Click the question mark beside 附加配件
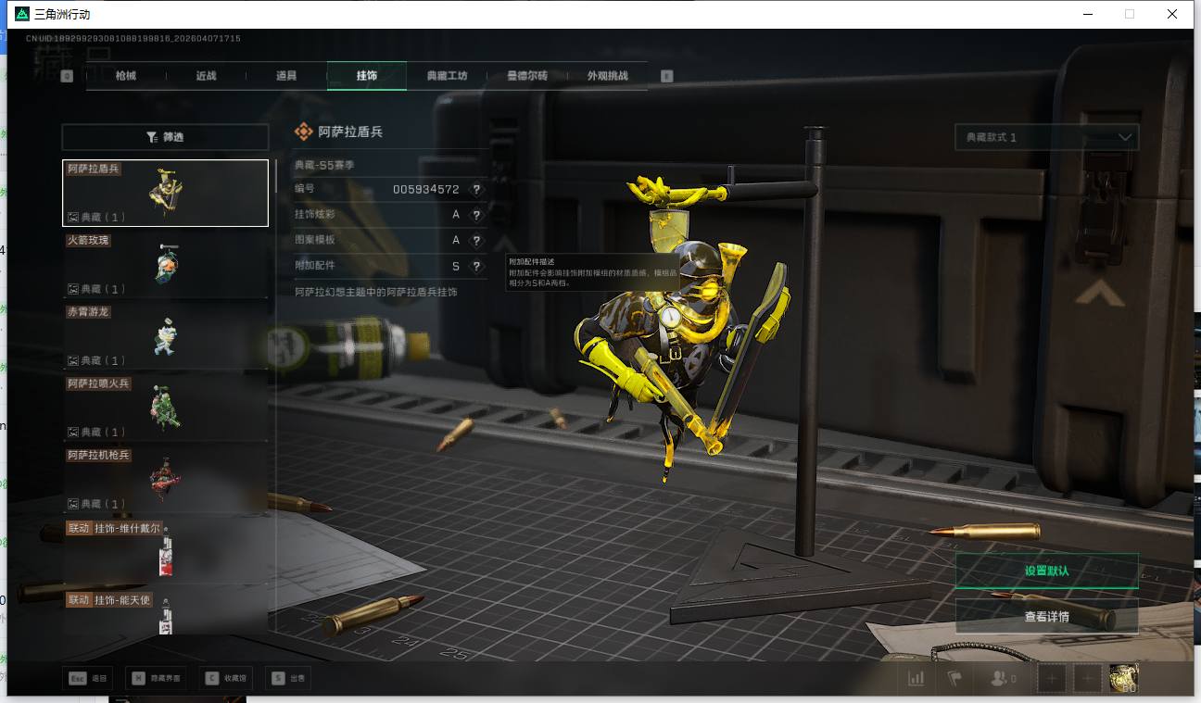The width and height of the screenshot is (1201, 703). pyautogui.click(x=476, y=266)
